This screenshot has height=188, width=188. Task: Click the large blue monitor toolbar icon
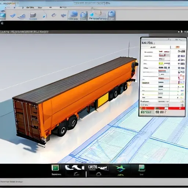(x=73, y=14)
